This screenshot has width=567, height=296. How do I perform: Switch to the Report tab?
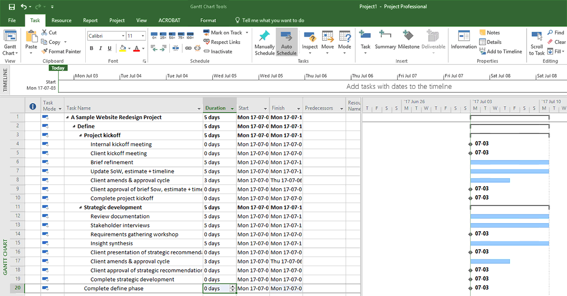pos(90,20)
